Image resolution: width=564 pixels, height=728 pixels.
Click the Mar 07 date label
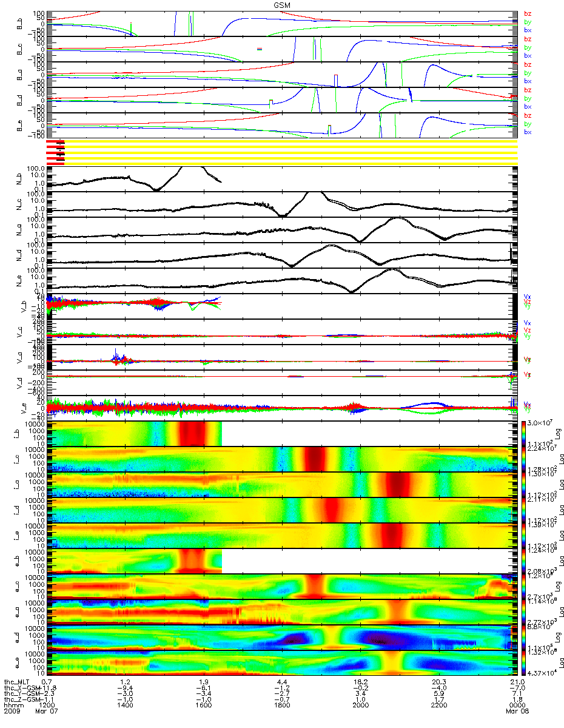click(47, 712)
